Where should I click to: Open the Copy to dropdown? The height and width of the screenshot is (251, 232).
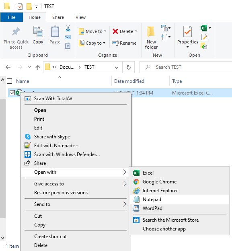92,43
